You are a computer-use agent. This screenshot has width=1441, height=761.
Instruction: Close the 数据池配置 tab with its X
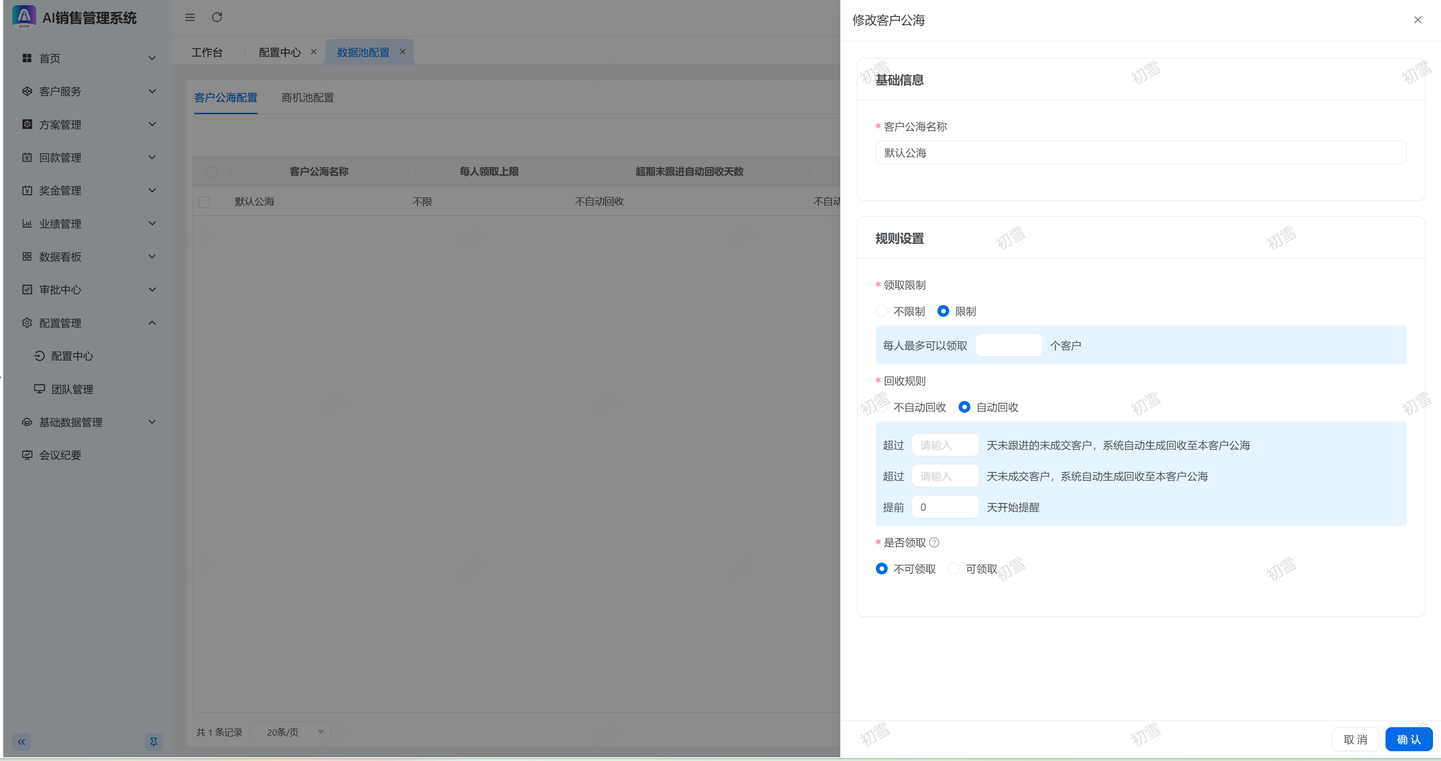point(402,51)
